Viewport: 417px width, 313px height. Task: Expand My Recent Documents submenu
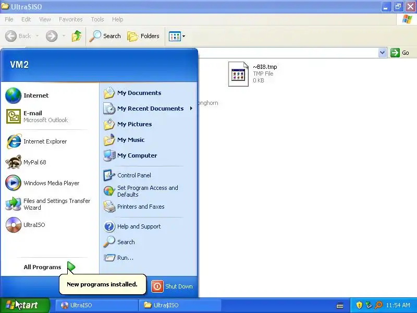(148, 109)
